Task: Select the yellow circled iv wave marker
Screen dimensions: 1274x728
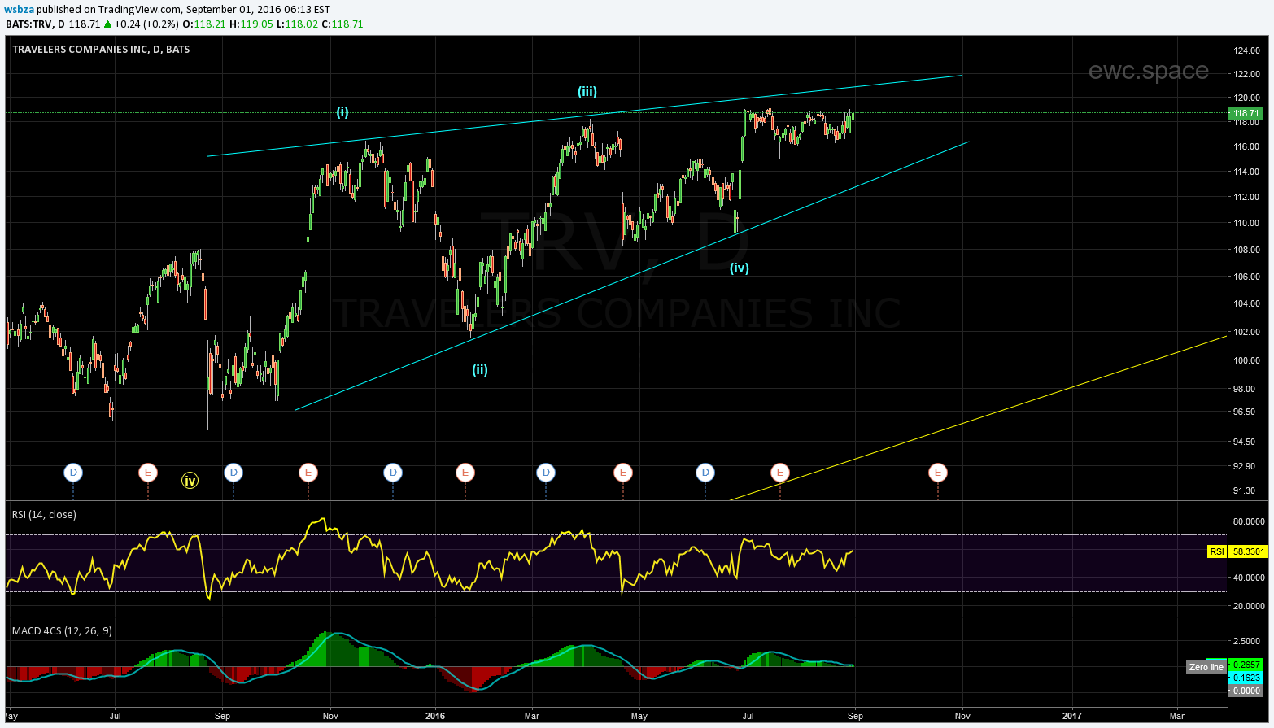Action: (x=190, y=481)
